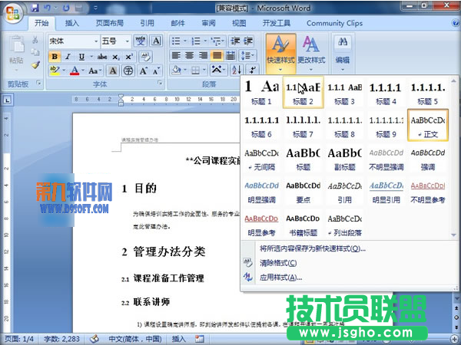
Task: Switch to the 页面布局 ribbon tab
Action: (110, 23)
